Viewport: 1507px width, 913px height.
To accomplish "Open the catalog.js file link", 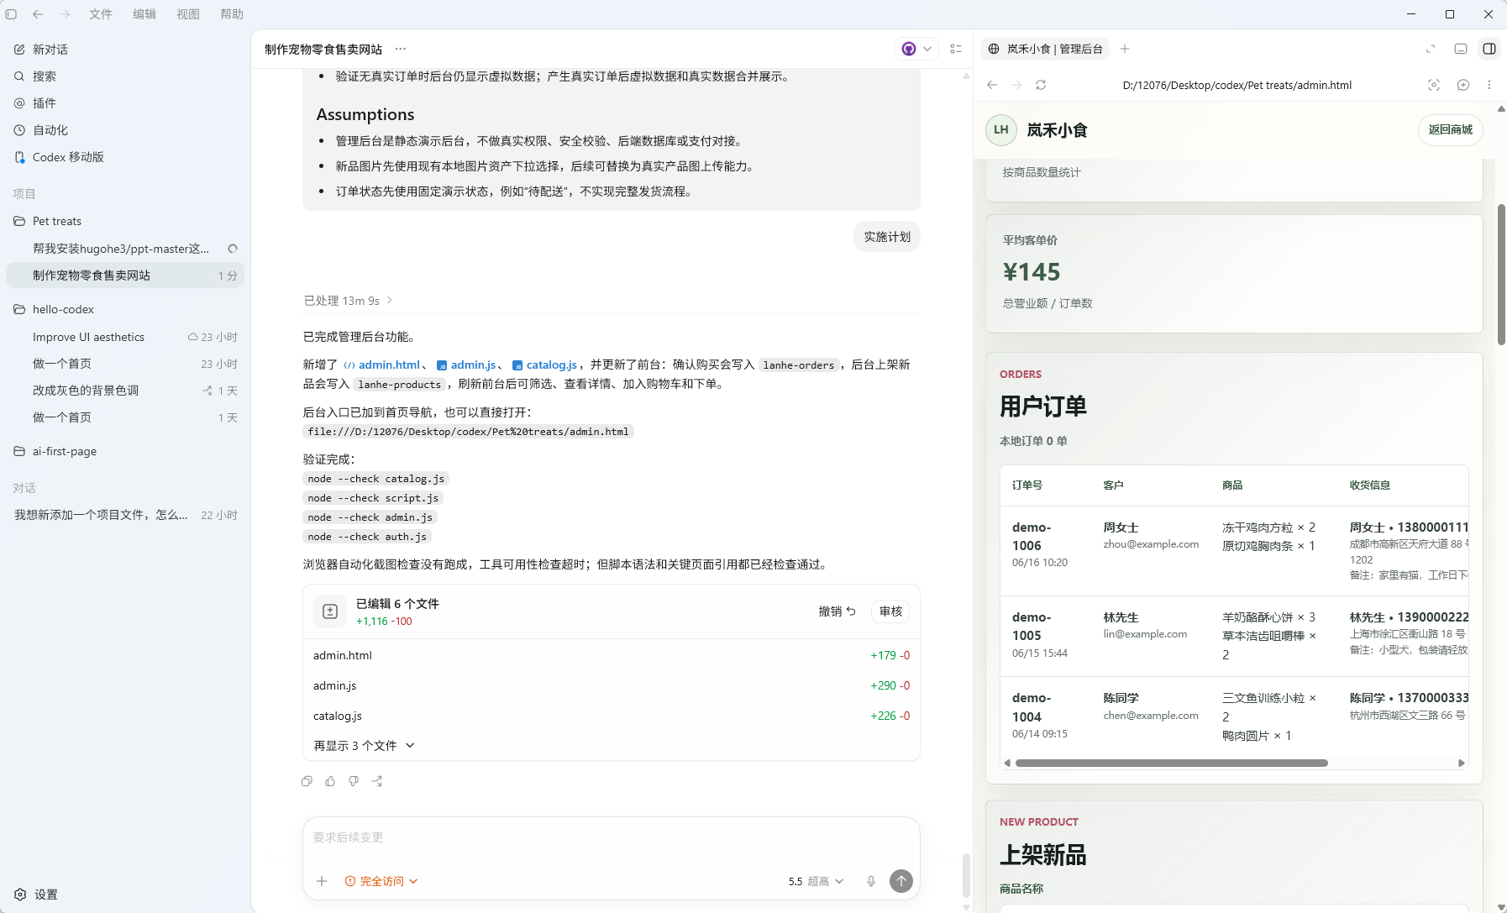I will pos(544,365).
